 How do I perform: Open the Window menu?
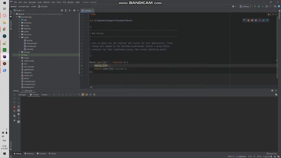pos(71,2)
